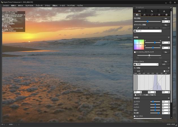
Task: Open the settings gear tab in palette
Action: point(167,15)
